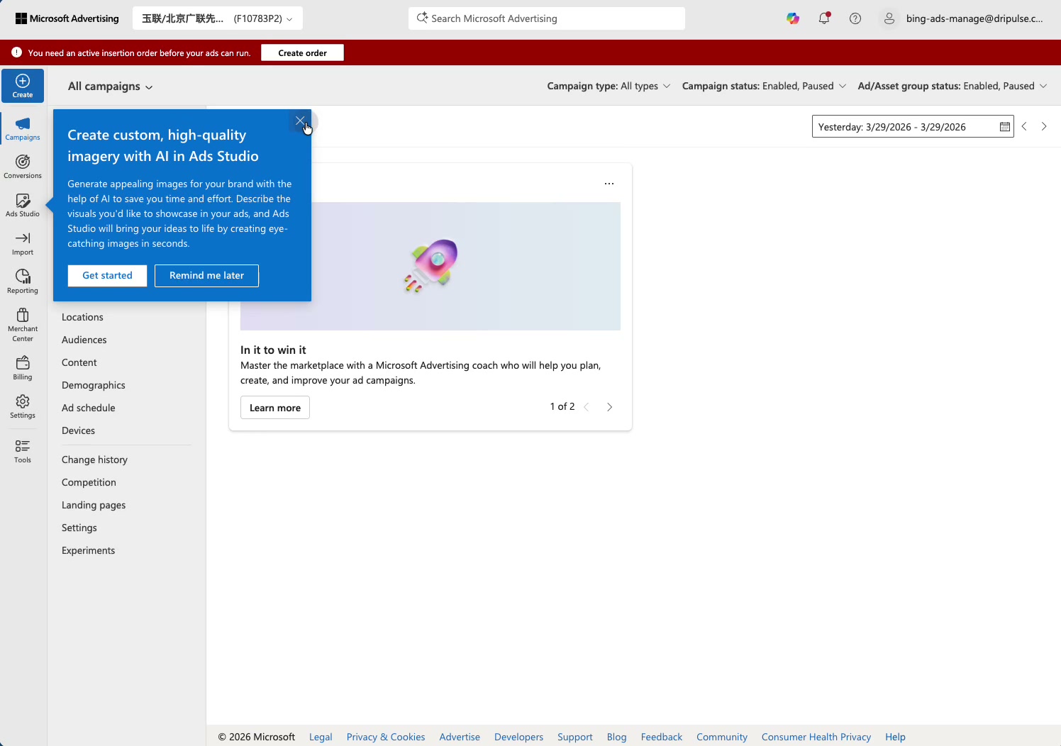This screenshot has height=746, width=1061.
Task: Open Help footer link
Action: 895,737
